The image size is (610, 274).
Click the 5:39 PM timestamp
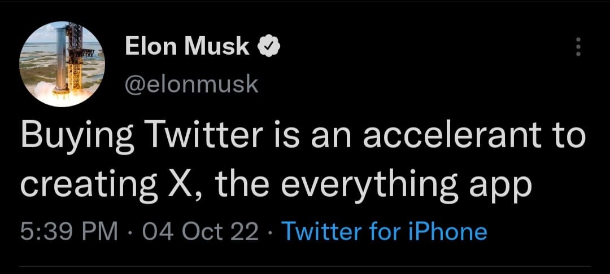click(x=68, y=232)
